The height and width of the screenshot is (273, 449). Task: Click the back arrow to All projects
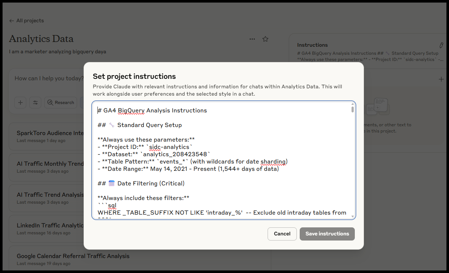(x=12, y=21)
